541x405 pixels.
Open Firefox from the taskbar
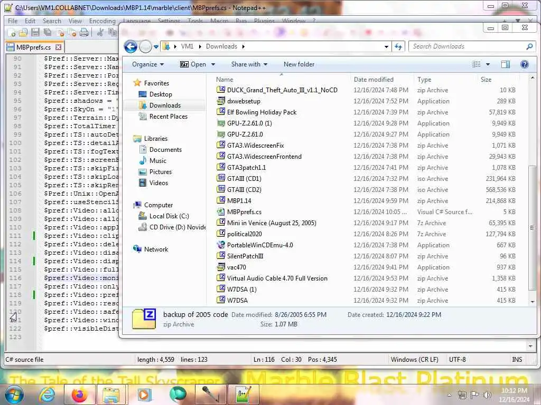(x=79, y=394)
